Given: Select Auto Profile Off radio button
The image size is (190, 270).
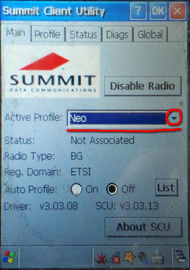Looking at the screenshot, I should (x=112, y=189).
